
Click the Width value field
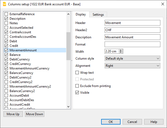coord(112,51)
